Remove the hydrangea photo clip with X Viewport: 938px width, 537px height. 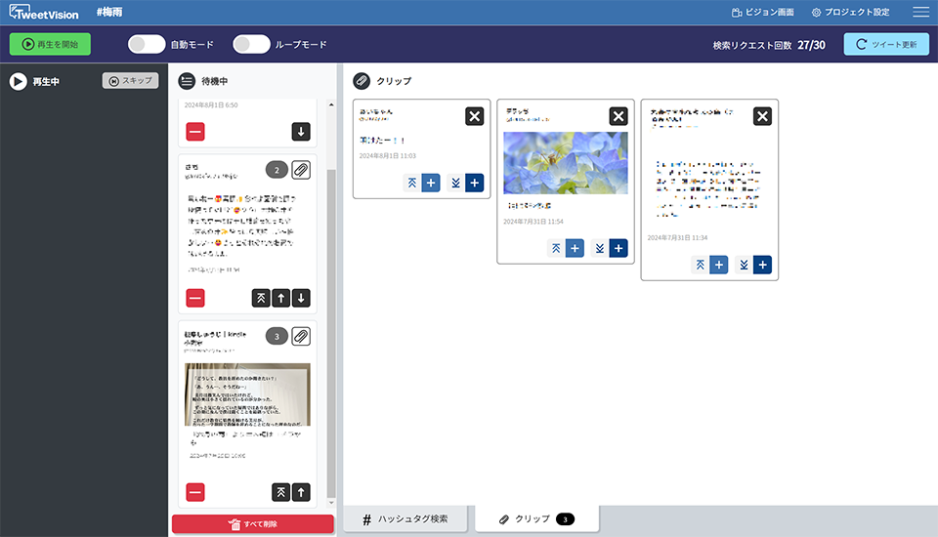pyautogui.click(x=618, y=116)
